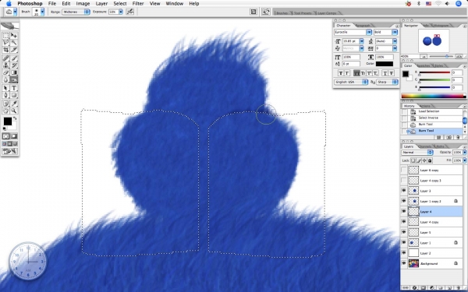Select the Blur tool
Screen dimensions: 468x292
[6, 79]
